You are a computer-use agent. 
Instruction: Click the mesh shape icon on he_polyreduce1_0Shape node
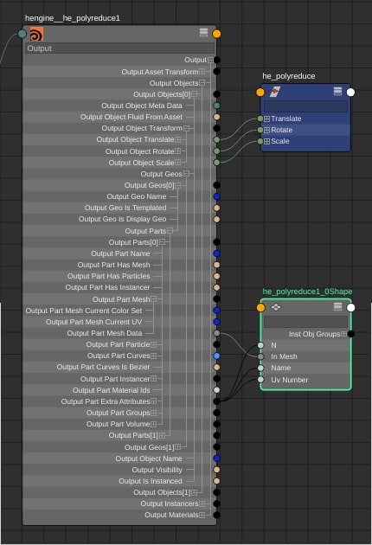(x=276, y=307)
